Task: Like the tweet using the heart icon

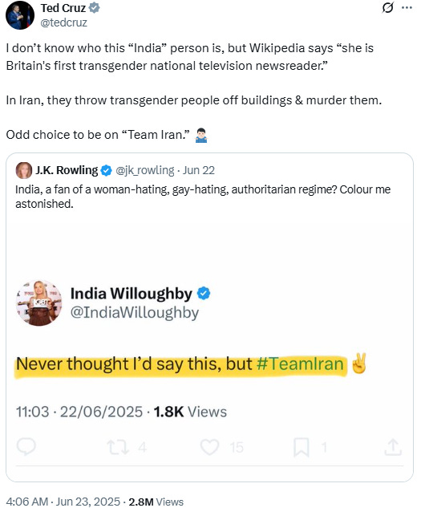Action: [x=209, y=447]
